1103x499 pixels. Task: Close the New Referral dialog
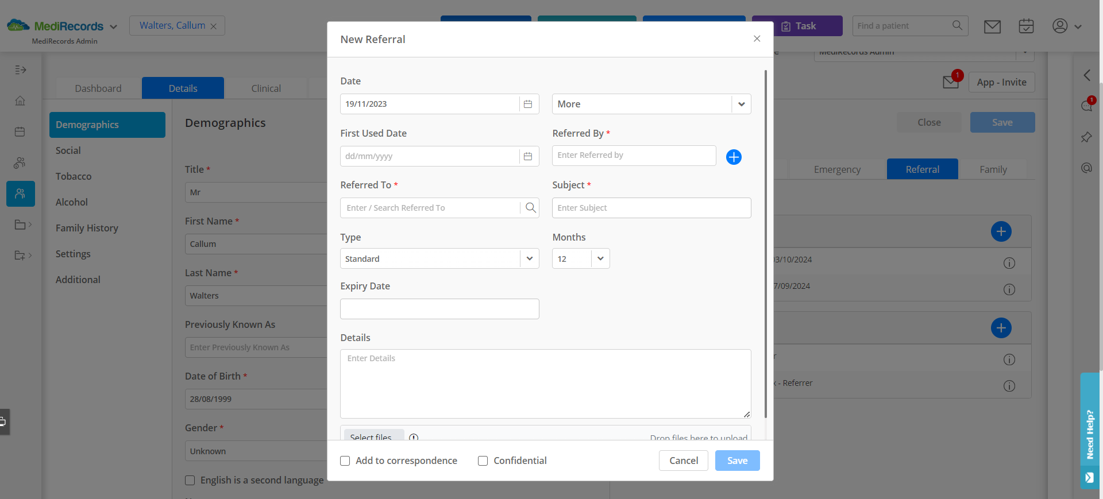757,38
